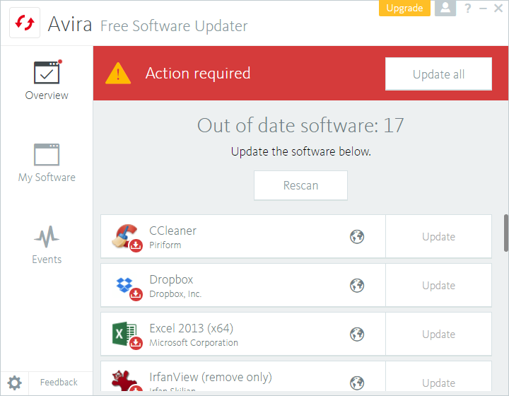Viewport: 509px width, 396px height.
Task: Update Dropbox software
Action: [438, 286]
